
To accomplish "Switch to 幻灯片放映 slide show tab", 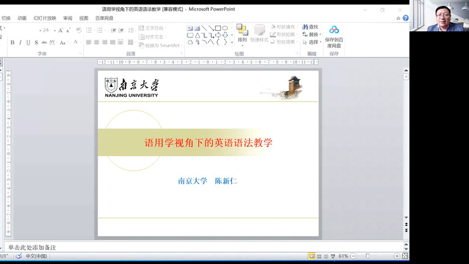I will click(x=45, y=18).
